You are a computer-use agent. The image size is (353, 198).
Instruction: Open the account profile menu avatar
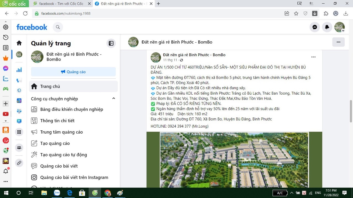click(x=339, y=27)
